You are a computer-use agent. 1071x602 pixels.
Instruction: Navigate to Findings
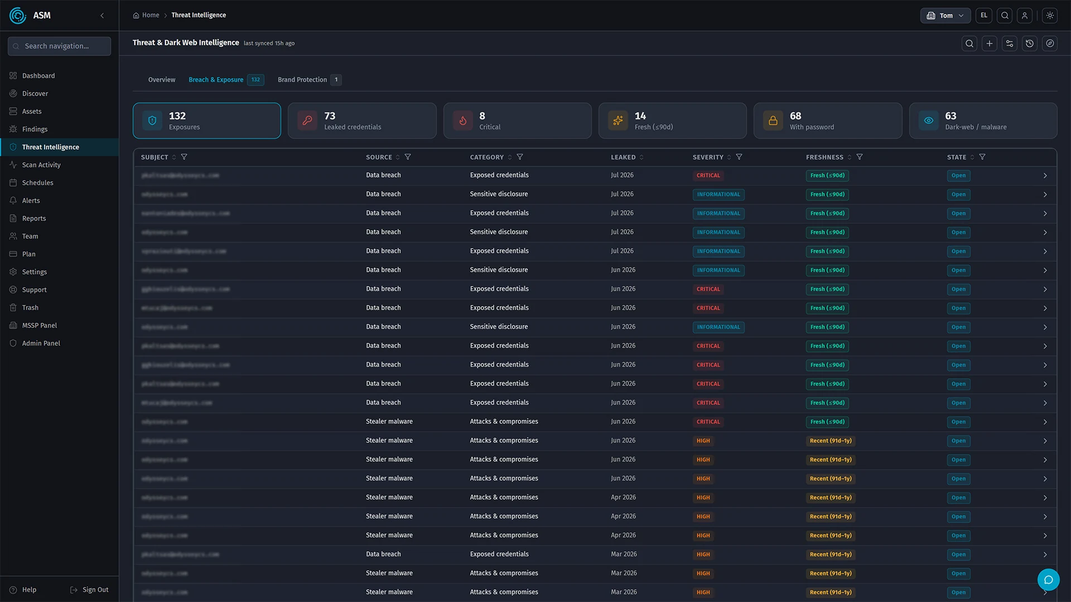point(59,129)
